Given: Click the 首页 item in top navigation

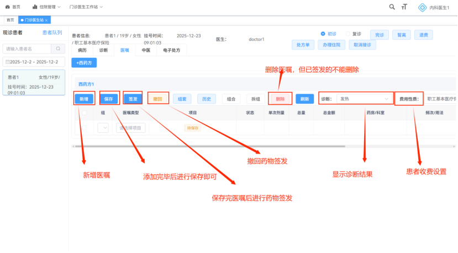Looking at the screenshot, I should [x=13, y=7].
